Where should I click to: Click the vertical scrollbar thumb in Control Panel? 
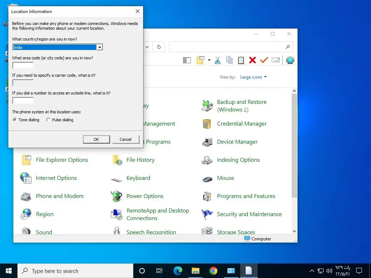pyautogui.click(x=294, y=146)
